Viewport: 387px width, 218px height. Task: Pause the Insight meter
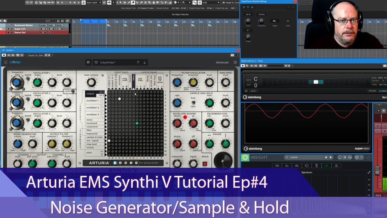345,157
